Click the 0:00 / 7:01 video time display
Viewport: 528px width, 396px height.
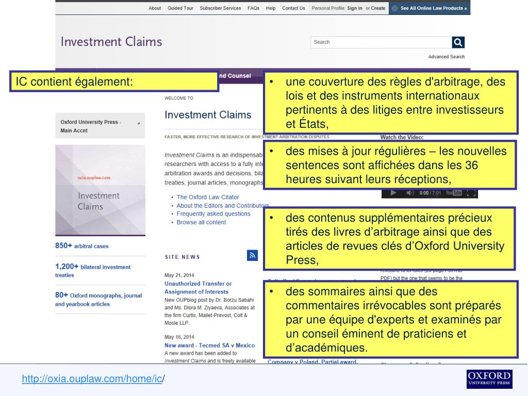(430, 193)
